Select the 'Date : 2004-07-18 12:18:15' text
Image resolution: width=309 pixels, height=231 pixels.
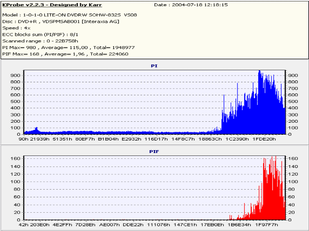click(x=191, y=5)
